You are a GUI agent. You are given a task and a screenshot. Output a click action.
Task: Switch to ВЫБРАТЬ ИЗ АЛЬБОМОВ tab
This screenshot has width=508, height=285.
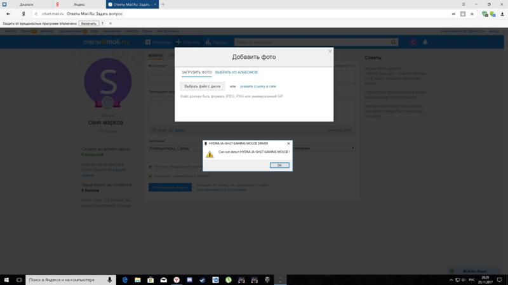point(236,72)
